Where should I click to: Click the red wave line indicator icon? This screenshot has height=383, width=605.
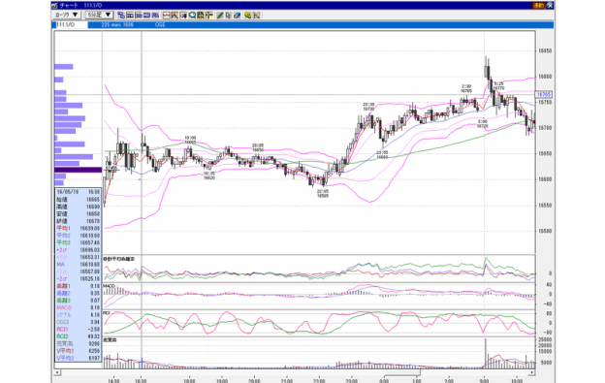pyautogui.click(x=167, y=16)
